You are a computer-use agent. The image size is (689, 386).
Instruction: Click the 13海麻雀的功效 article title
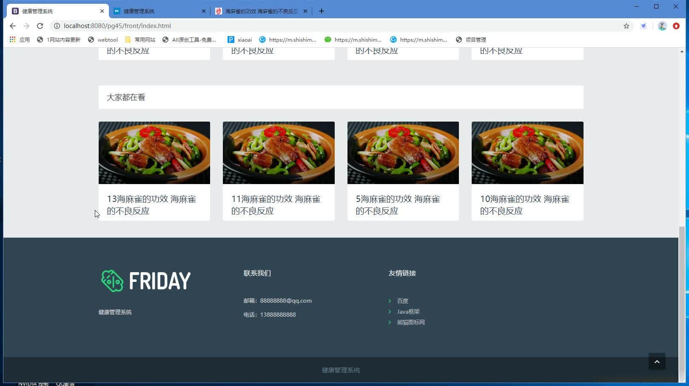[x=151, y=205]
